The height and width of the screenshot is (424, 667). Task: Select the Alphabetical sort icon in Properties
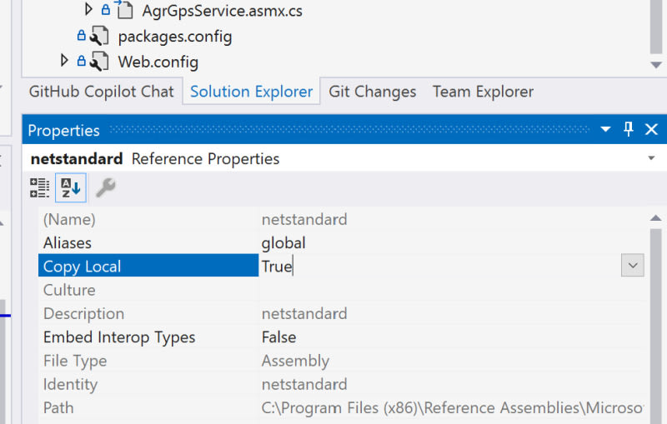tap(70, 188)
